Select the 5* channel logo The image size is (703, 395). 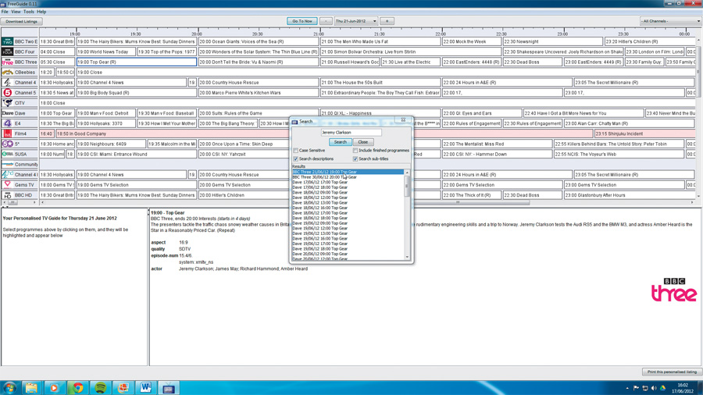point(7,144)
